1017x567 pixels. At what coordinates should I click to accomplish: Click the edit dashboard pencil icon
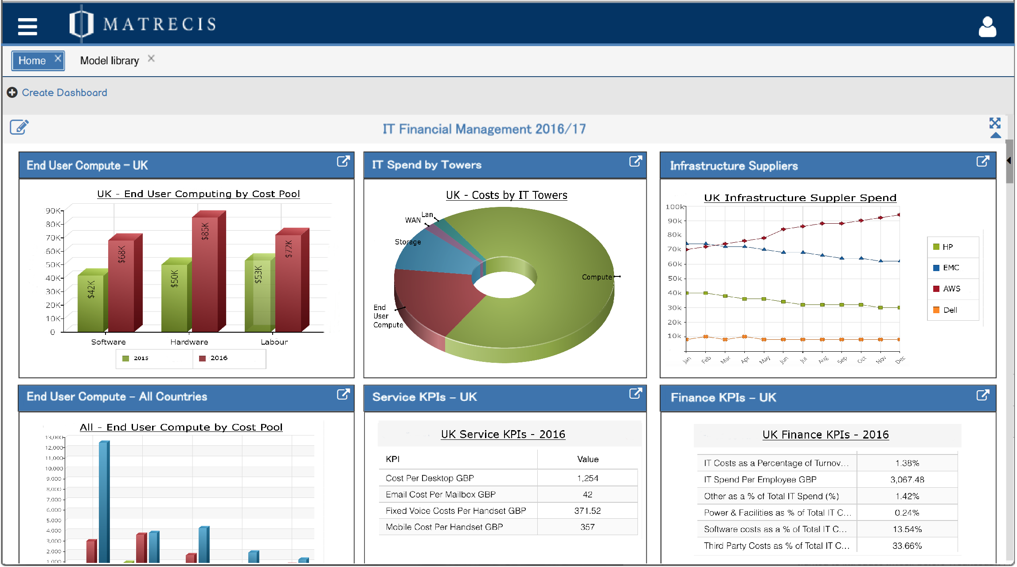point(19,127)
